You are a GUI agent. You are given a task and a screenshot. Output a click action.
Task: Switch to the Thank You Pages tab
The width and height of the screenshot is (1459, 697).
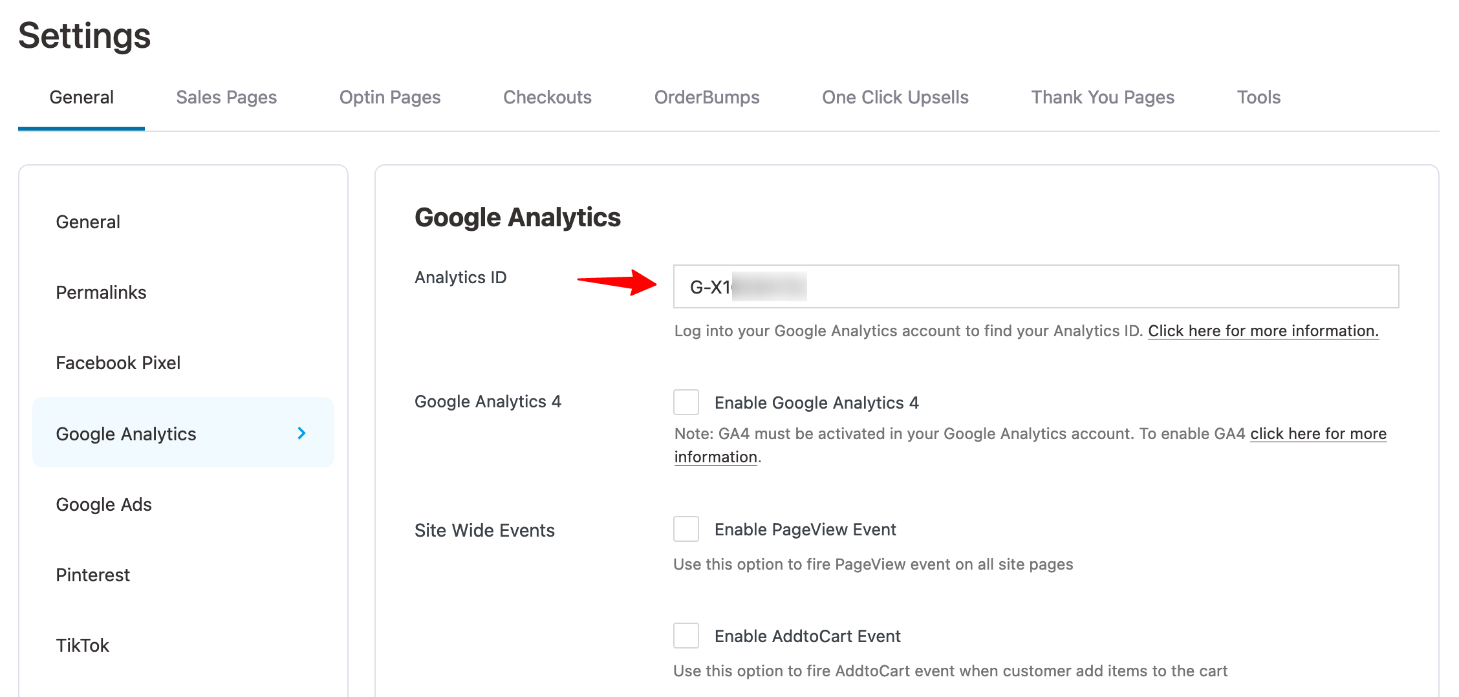1103,97
